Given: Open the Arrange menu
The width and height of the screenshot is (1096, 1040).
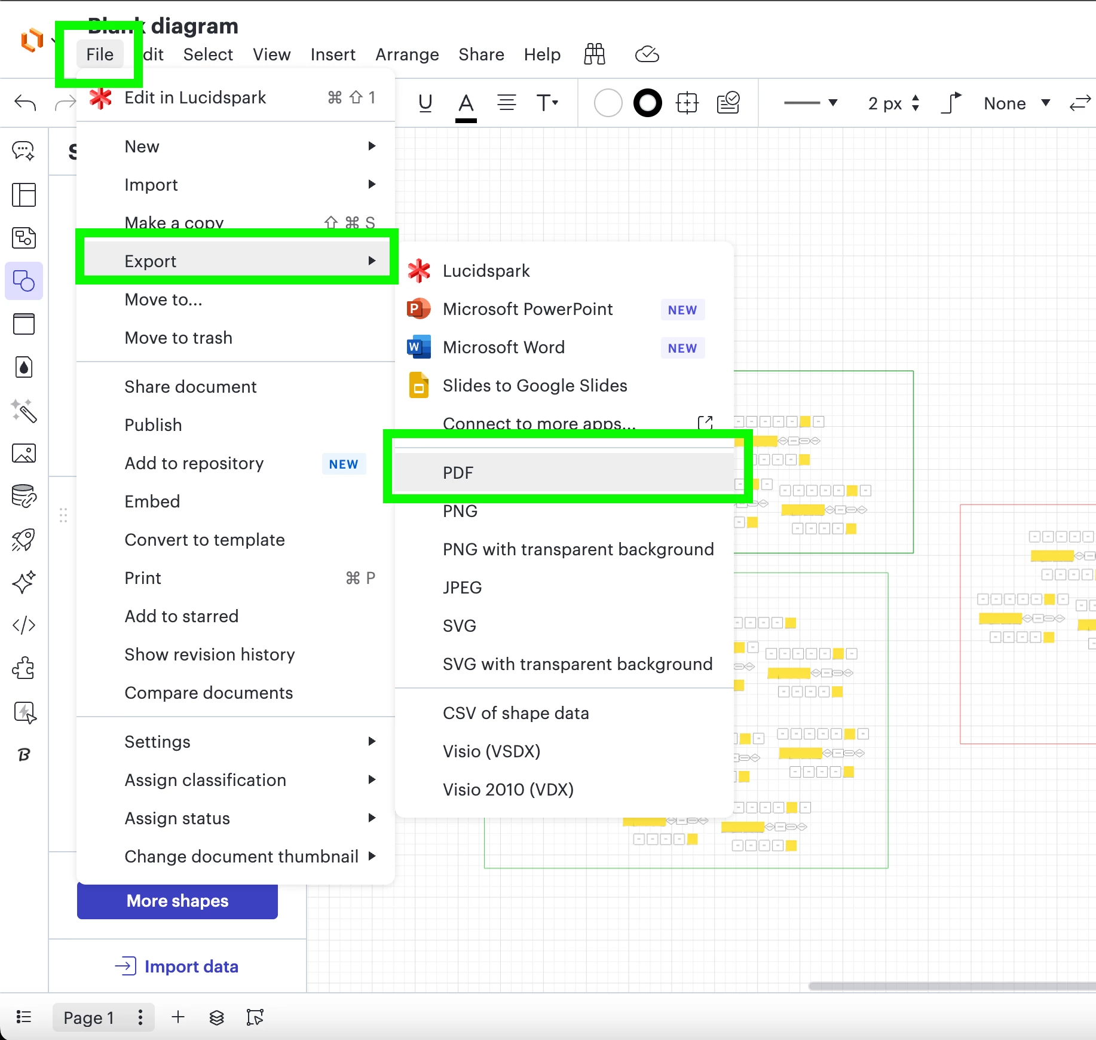Looking at the screenshot, I should 407,54.
